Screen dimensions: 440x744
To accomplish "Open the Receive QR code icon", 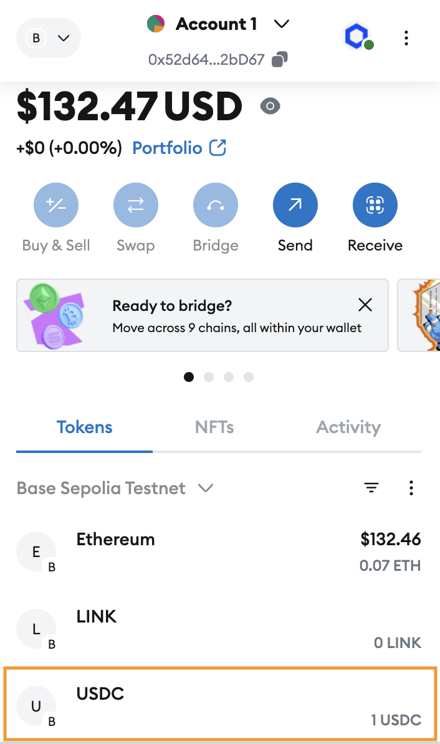I will click(x=375, y=204).
